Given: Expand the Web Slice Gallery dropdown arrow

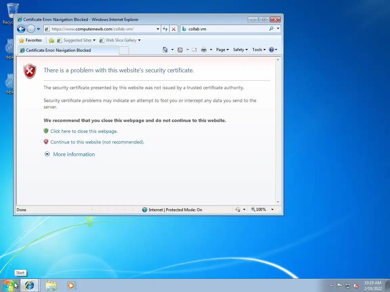Looking at the screenshot, I should pyautogui.click(x=139, y=40).
